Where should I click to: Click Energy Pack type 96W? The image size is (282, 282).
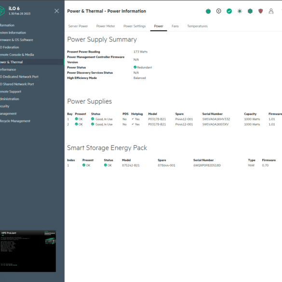[251, 165]
